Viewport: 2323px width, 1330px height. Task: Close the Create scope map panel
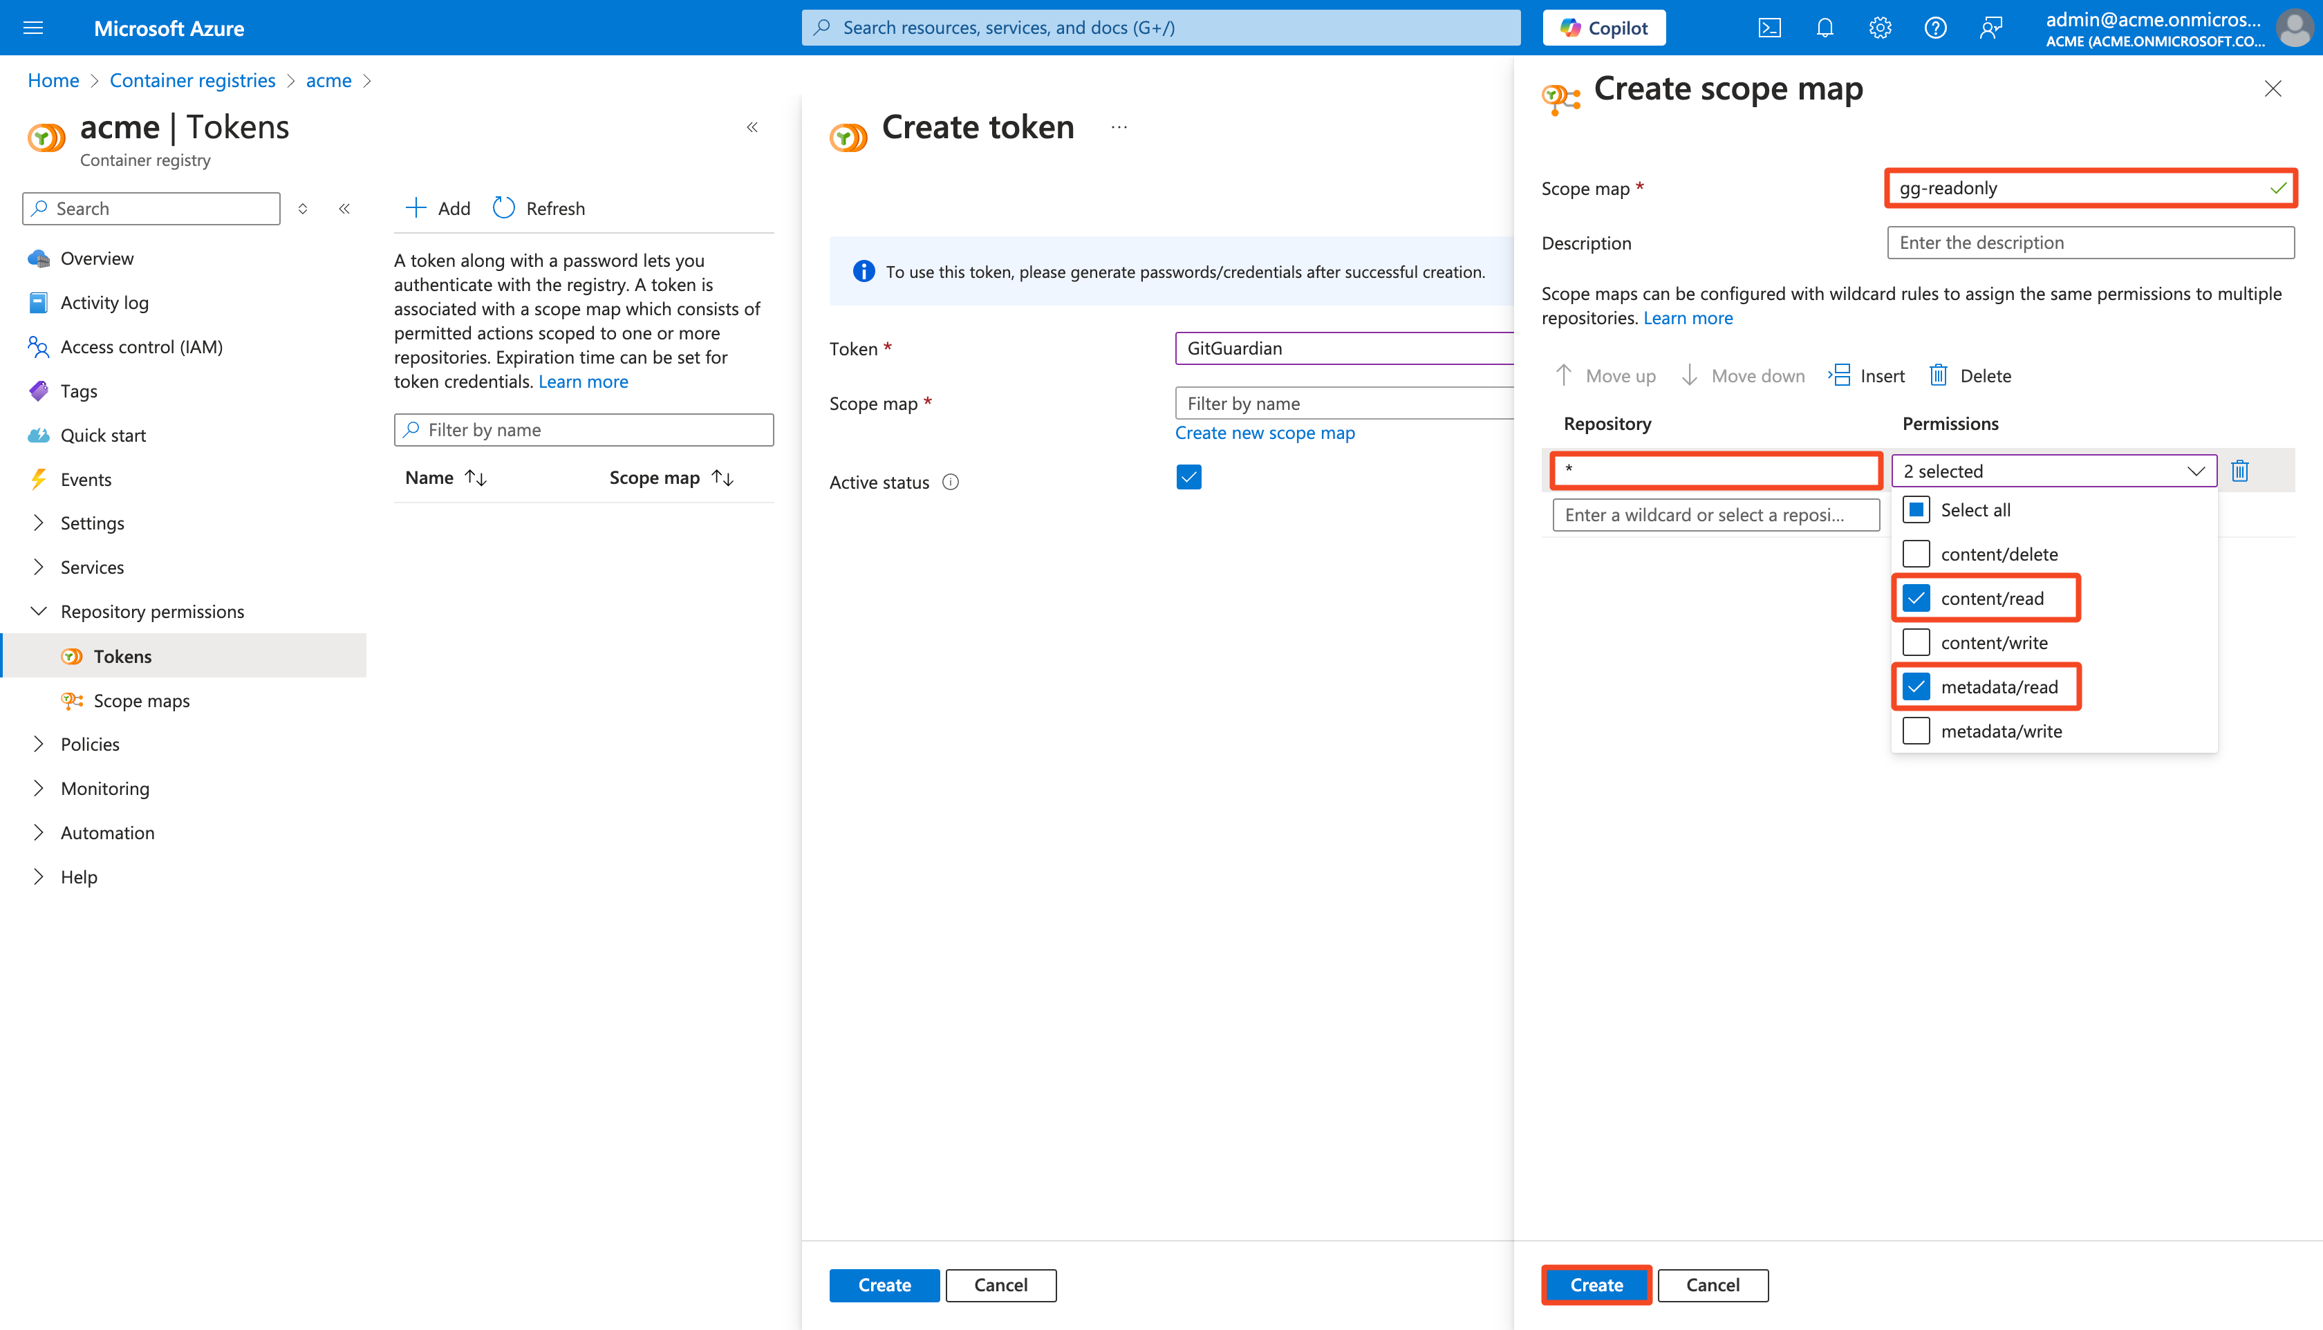(x=2272, y=88)
